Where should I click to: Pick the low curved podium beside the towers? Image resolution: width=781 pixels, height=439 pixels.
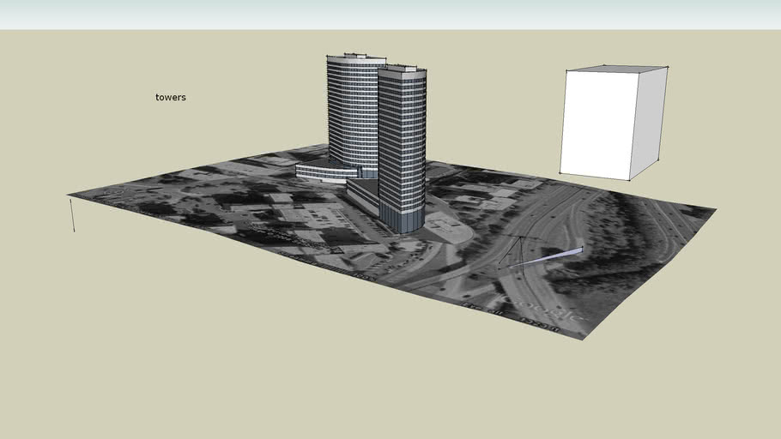coord(326,171)
